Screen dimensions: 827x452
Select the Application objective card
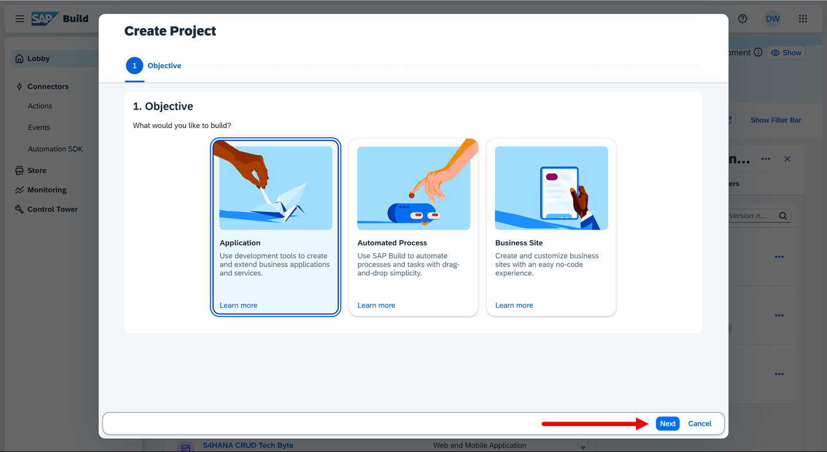pyautogui.click(x=276, y=227)
